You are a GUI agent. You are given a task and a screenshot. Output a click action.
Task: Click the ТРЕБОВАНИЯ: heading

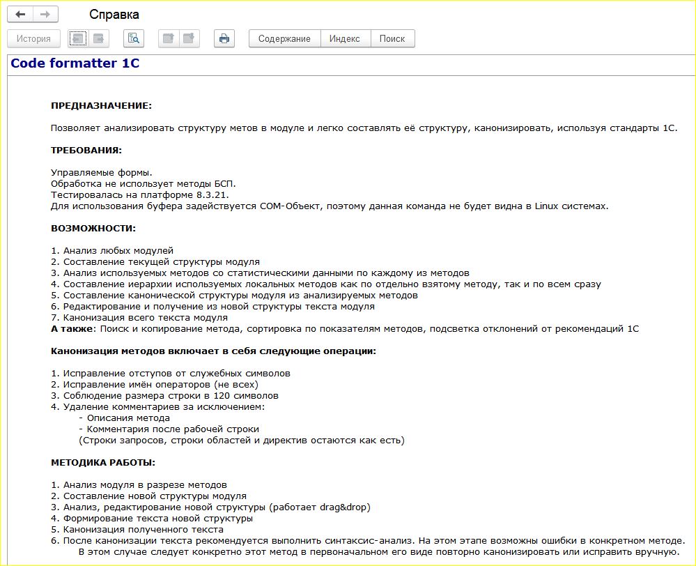click(x=86, y=150)
